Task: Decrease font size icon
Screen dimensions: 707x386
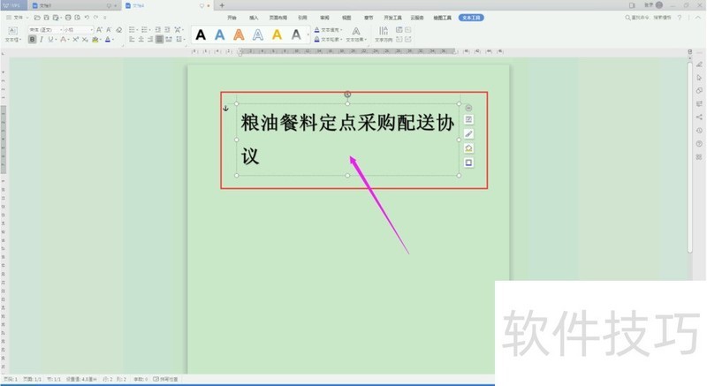Action: pyautogui.click(x=109, y=30)
